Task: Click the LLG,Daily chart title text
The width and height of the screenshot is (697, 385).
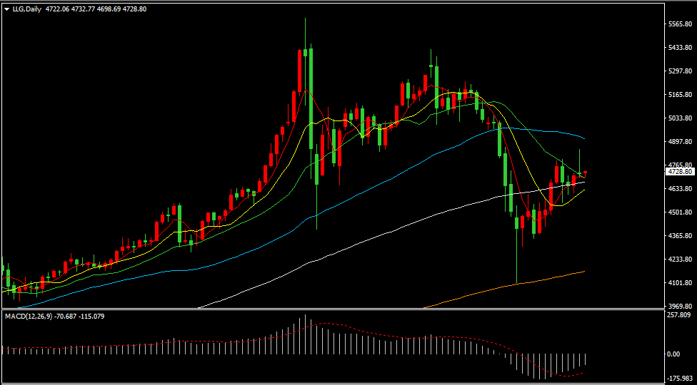Action: click(x=26, y=9)
